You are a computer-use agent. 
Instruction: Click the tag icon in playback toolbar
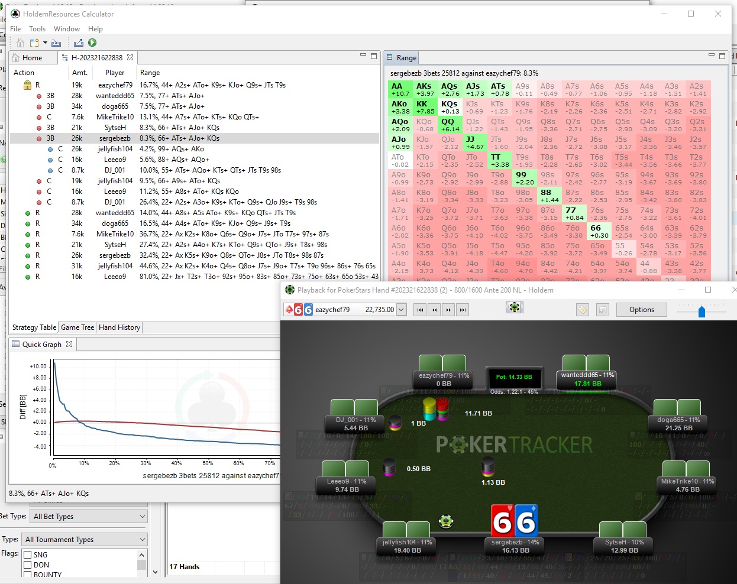583,310
